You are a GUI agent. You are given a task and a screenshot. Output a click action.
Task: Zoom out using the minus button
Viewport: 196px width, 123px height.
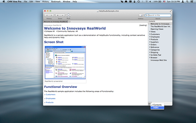click(x=62, y=15)
